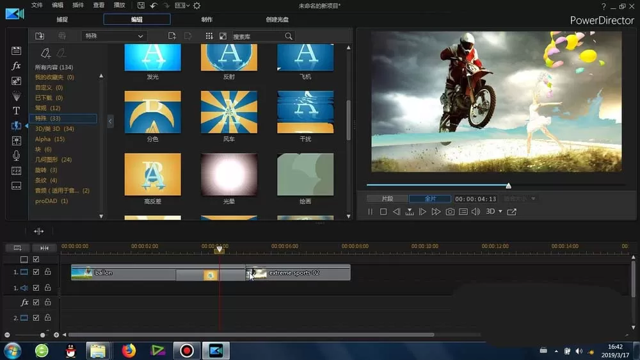Collapse the category panel with the chevron
Image resolution: width=640 pixels, height=360 pixels.
click(110, 121)
